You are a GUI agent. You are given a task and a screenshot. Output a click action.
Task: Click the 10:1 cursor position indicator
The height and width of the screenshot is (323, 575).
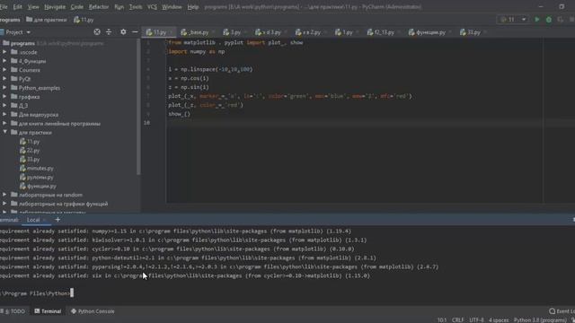coord(442,320)
